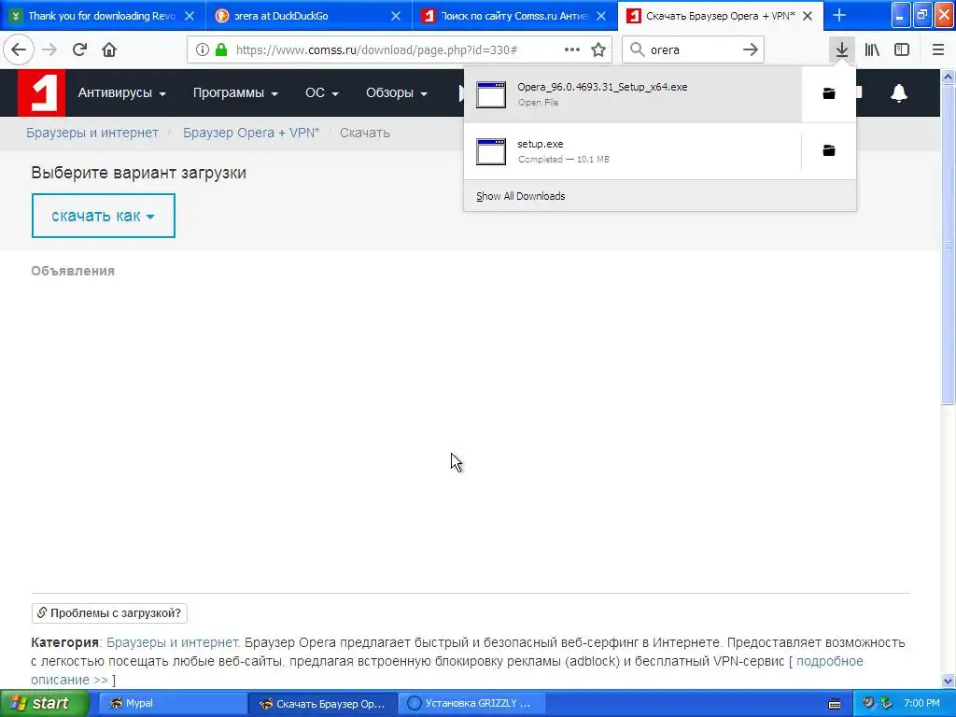Click the 7:00 PM system clock
This screenshot has width=956, height=717.
pyautogui.click(x=921, y=703)
